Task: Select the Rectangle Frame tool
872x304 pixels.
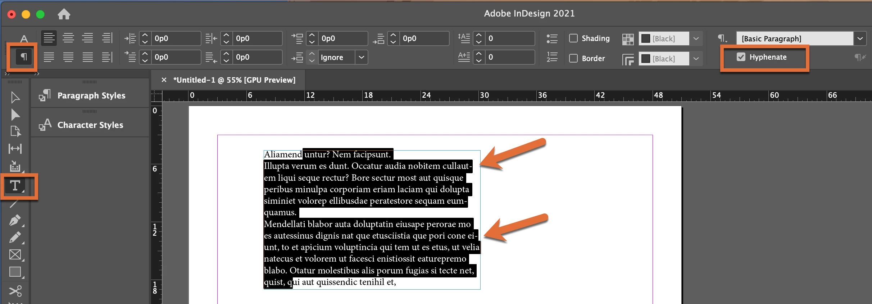Action: tap(15, 254)
